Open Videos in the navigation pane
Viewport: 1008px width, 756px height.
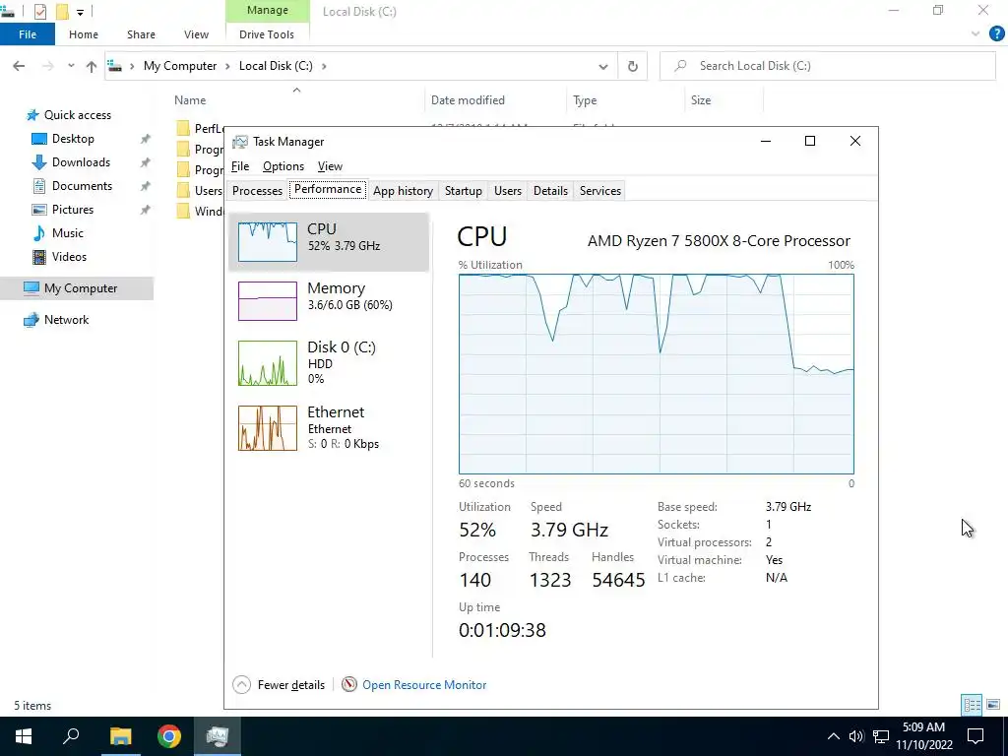[x=69, y=257]
